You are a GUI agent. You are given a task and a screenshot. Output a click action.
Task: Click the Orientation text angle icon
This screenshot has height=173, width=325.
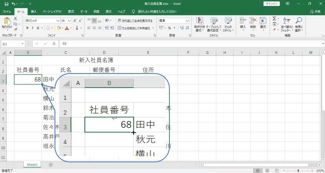coord(107,20)
